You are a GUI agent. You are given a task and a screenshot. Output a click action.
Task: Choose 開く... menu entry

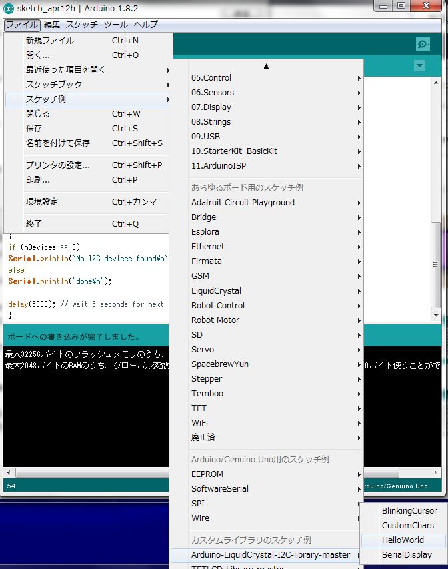point(87,55)
